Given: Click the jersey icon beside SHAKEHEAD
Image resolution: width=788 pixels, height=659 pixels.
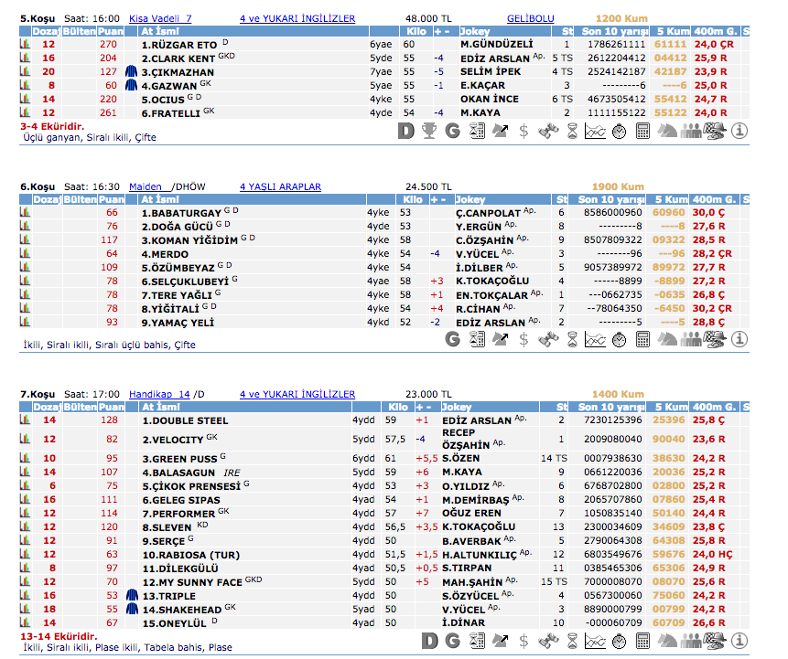Looking at the screenshot, I should 131,608.
